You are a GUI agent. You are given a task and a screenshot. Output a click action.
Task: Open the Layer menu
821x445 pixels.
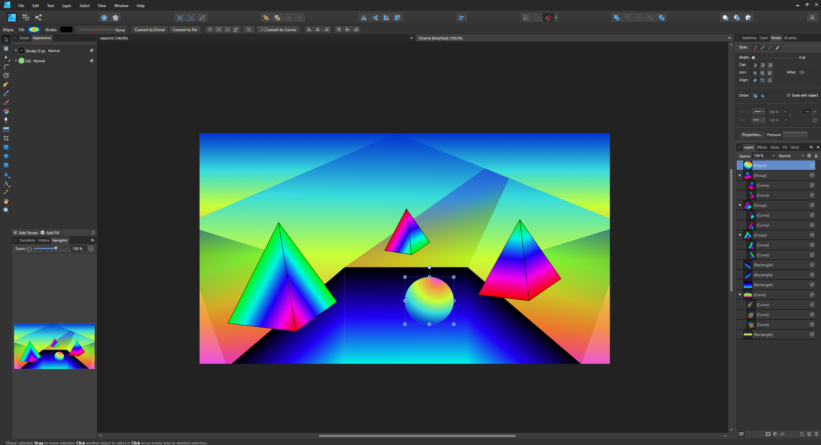[66, 5]
